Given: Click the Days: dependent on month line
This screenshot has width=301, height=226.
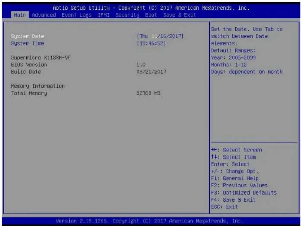Looking at the screenshot, I should click(247, 72).
